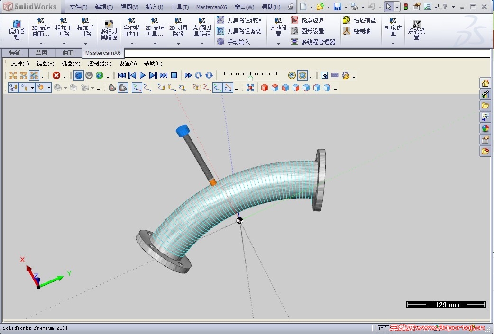The height and width of the screenshot is (334, 494).
Task: Click the fit-to-screen red arrows icon
Action: pos(250,88)
